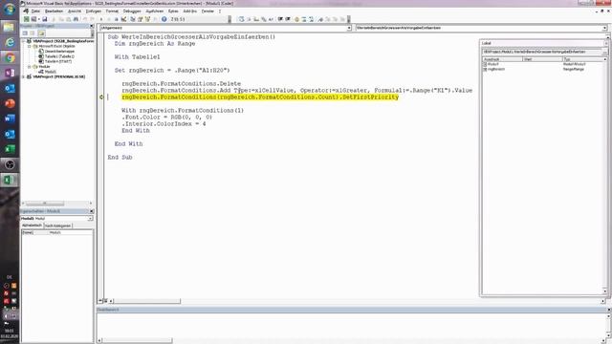Expand the rngBereich entry in Lokal window

pyautogui.click(x=485, y=69)
